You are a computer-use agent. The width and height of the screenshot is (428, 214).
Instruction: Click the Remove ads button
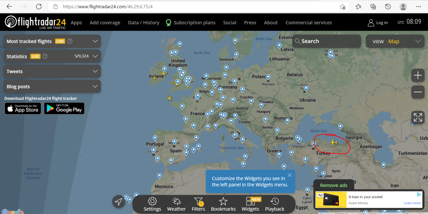tap(334, 185)
